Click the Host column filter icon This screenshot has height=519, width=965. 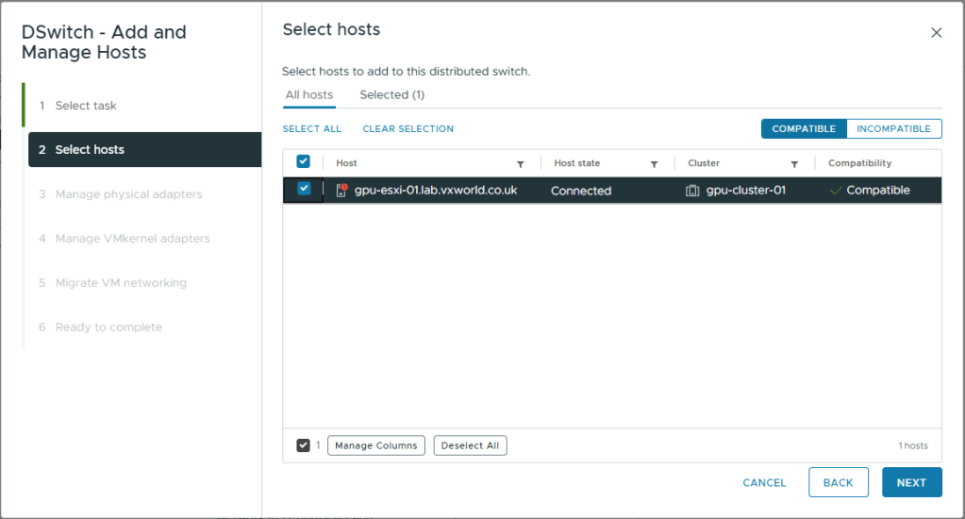click(520, 164)
